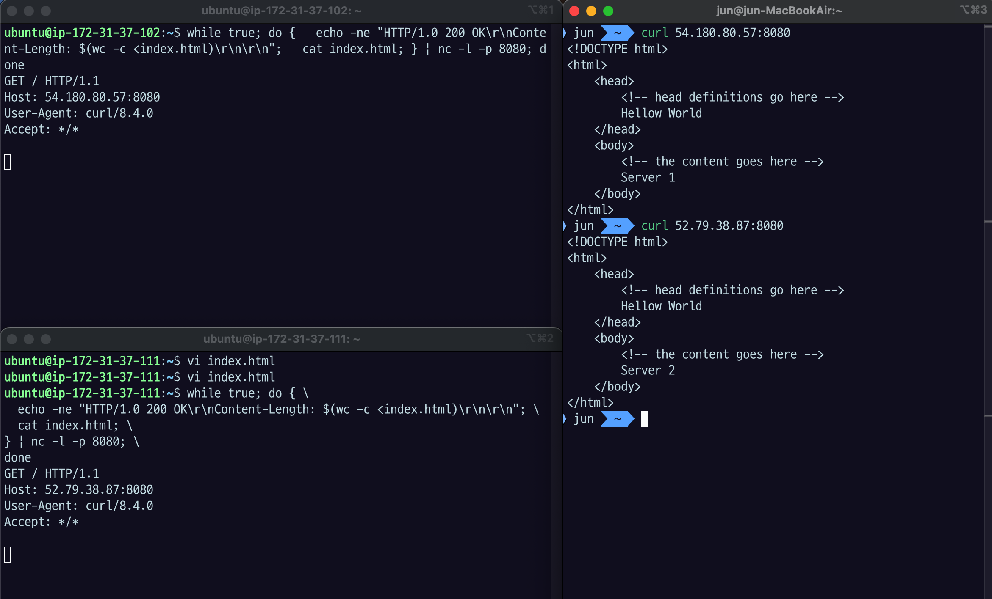Click the green zoom button of MacBookAir terminal

coord(608,11)
